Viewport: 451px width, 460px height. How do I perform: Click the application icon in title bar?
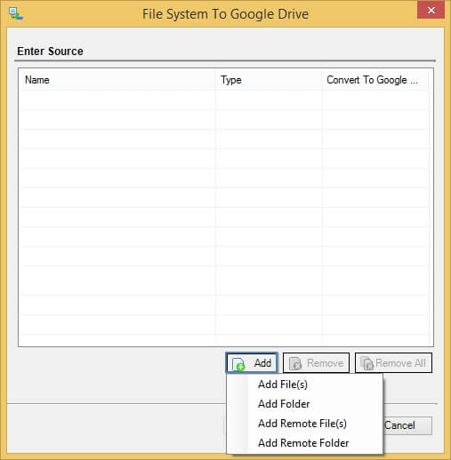[x=15, y=14]
